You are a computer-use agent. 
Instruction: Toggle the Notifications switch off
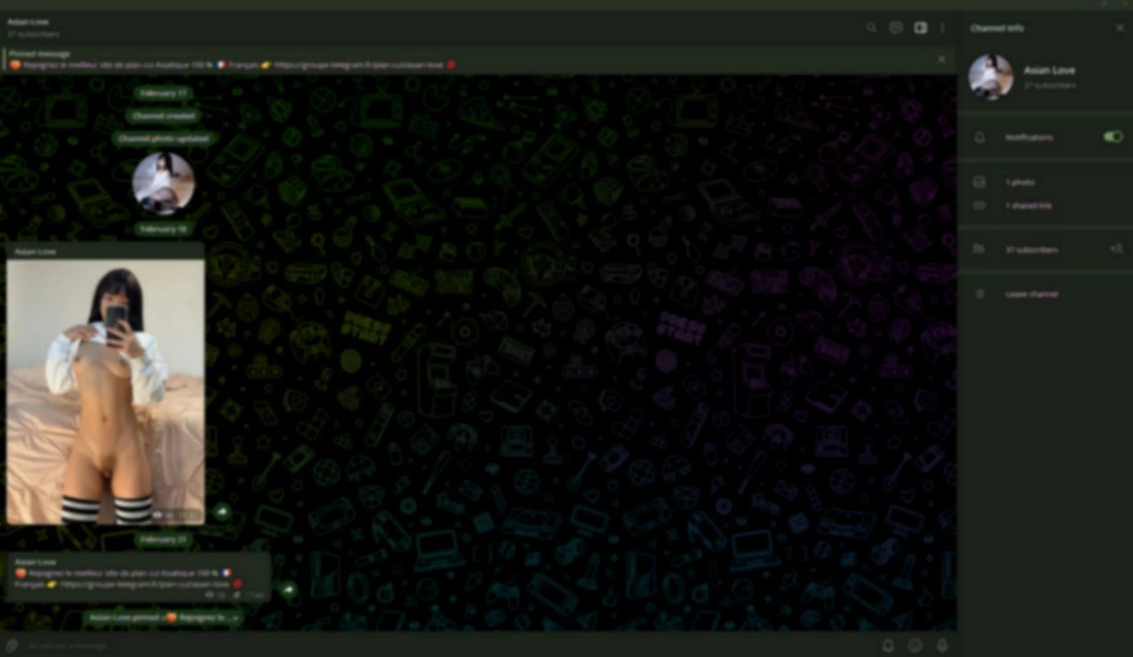[1113, 136]
